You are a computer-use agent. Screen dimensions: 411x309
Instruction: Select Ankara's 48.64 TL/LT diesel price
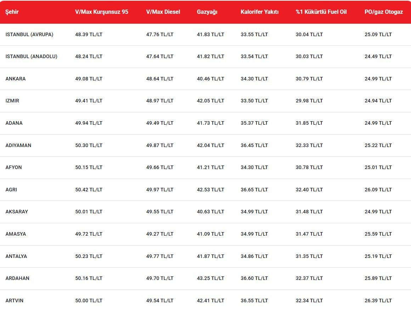(x=160, y=79)
